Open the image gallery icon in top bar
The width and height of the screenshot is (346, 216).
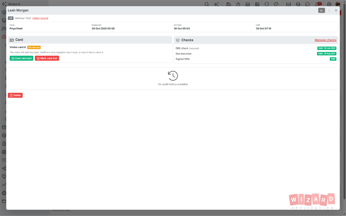pyautogui.click(x=257, y=4)
